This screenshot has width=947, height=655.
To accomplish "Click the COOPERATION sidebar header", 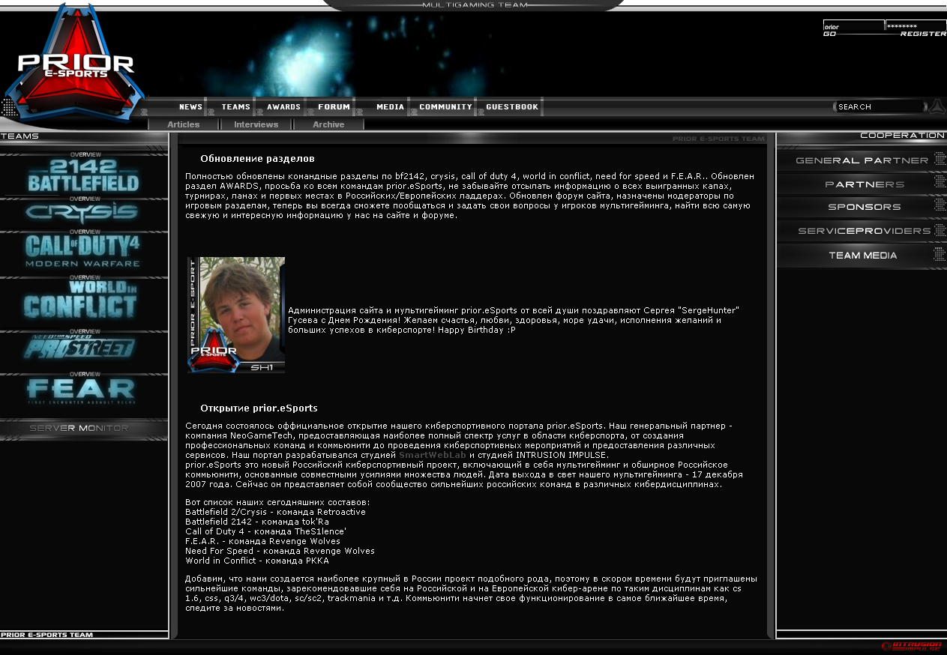I will pyautogui.click(x=902, y=136).
